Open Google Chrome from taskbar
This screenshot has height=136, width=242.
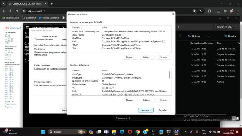click(x=138, y=132)
